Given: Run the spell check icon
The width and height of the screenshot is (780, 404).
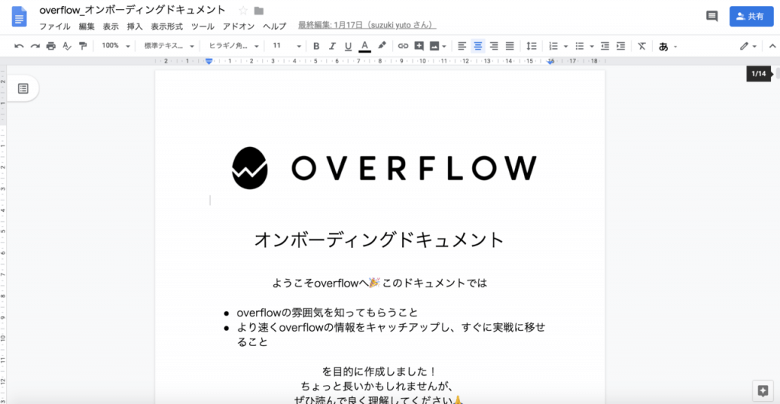Looking at the screenshot, I should pyautogui.click(x=67, y=46).
